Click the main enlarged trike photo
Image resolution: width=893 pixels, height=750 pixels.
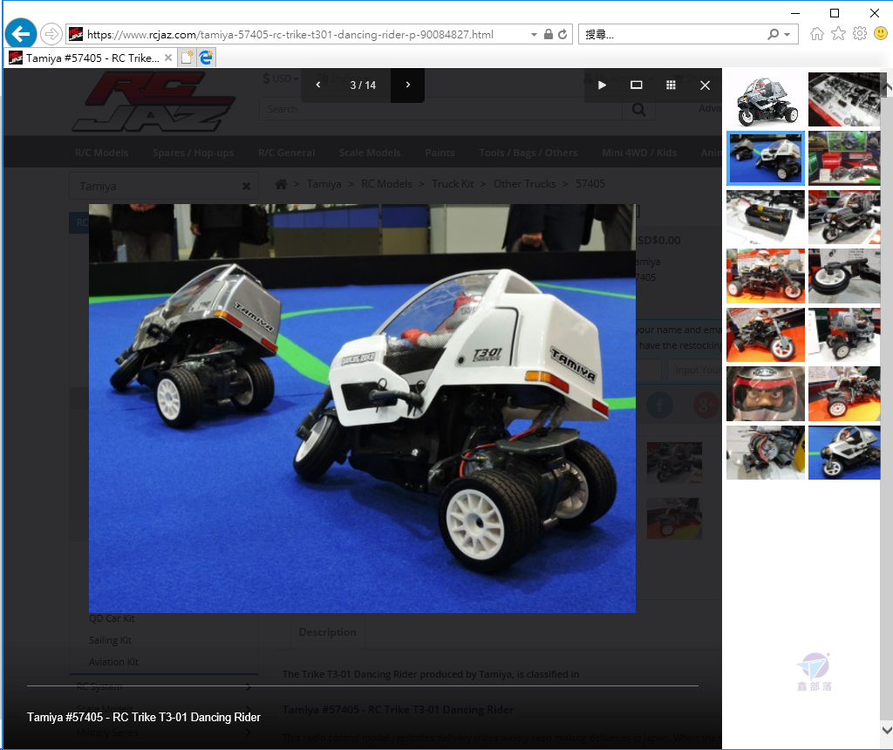tap(362, 408)
